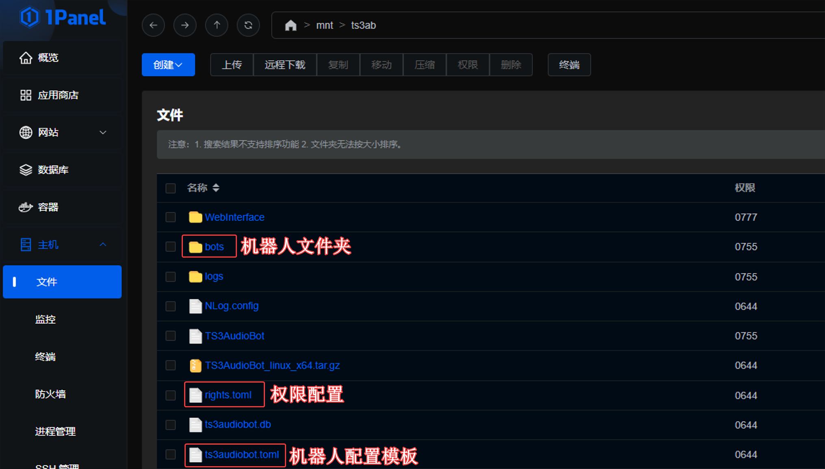Click the 远程下载 button
The image size is (825, 469).
pos(285,65)
